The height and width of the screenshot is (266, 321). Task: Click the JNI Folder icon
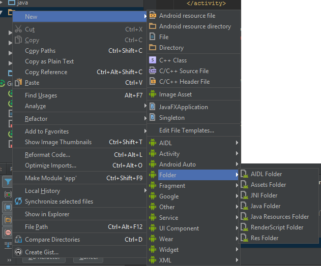244,195
